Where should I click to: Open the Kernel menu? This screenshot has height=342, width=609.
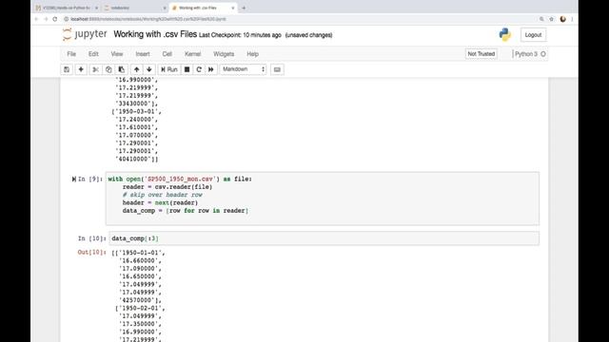pyautogui.click(x=192, y=54)
